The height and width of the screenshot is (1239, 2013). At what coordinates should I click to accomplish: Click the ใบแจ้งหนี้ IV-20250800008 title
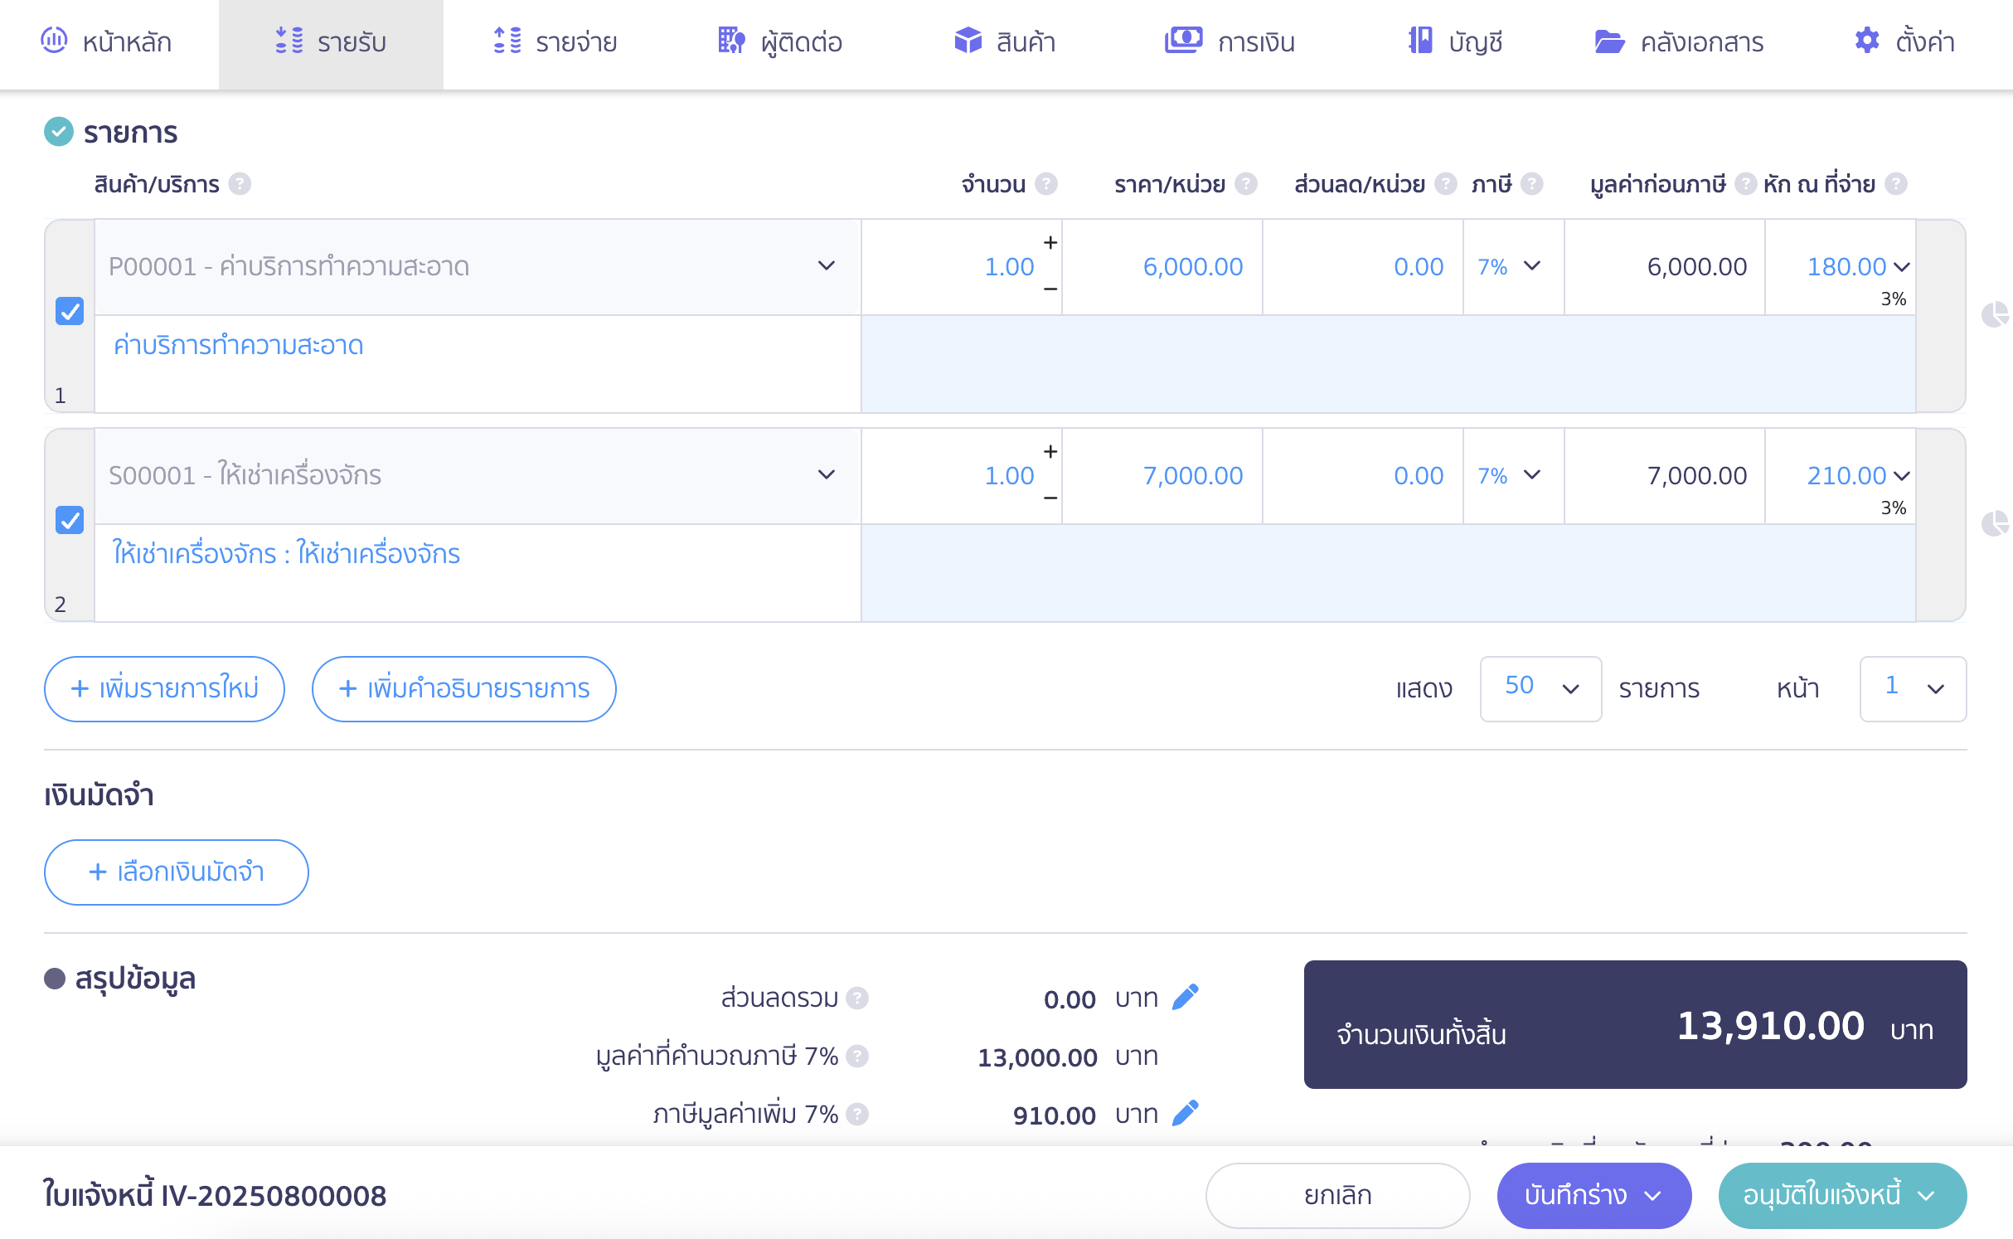(x=215, y=1196)
